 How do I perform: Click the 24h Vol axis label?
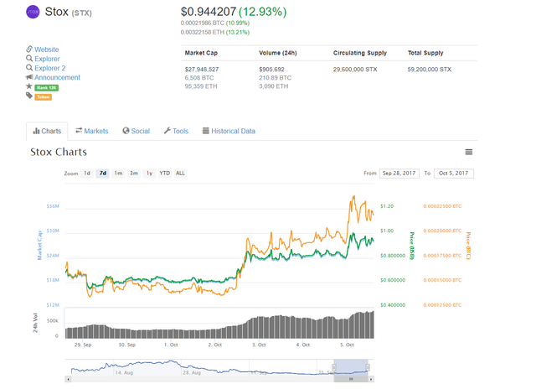pos(35,323)
